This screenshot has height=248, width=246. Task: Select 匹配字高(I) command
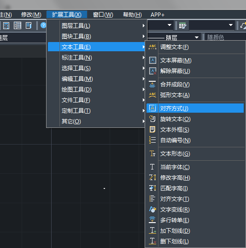pyautogui.click(x=195, y=188)
